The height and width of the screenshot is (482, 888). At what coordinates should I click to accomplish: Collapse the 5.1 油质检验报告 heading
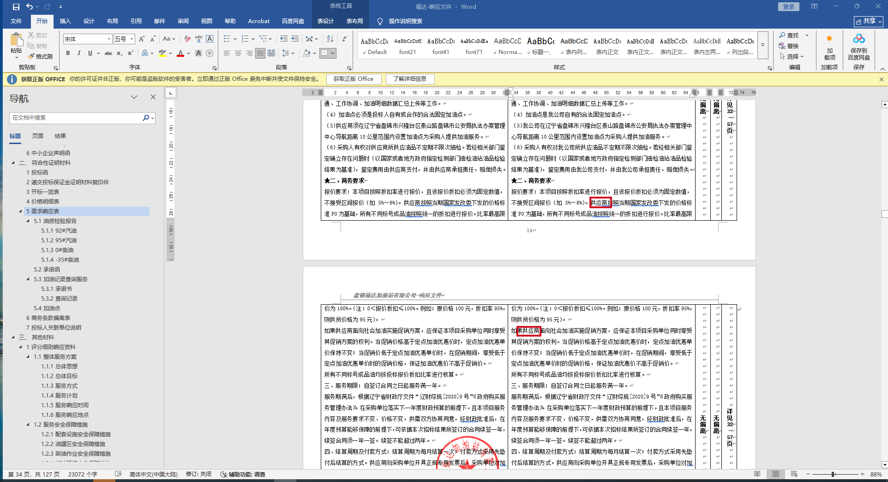28,221
